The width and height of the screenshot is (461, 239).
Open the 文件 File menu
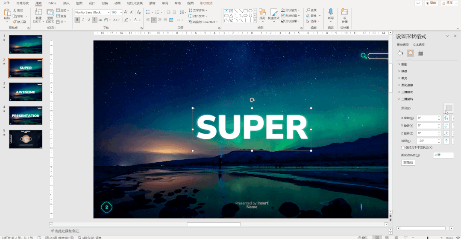[6, 3]
